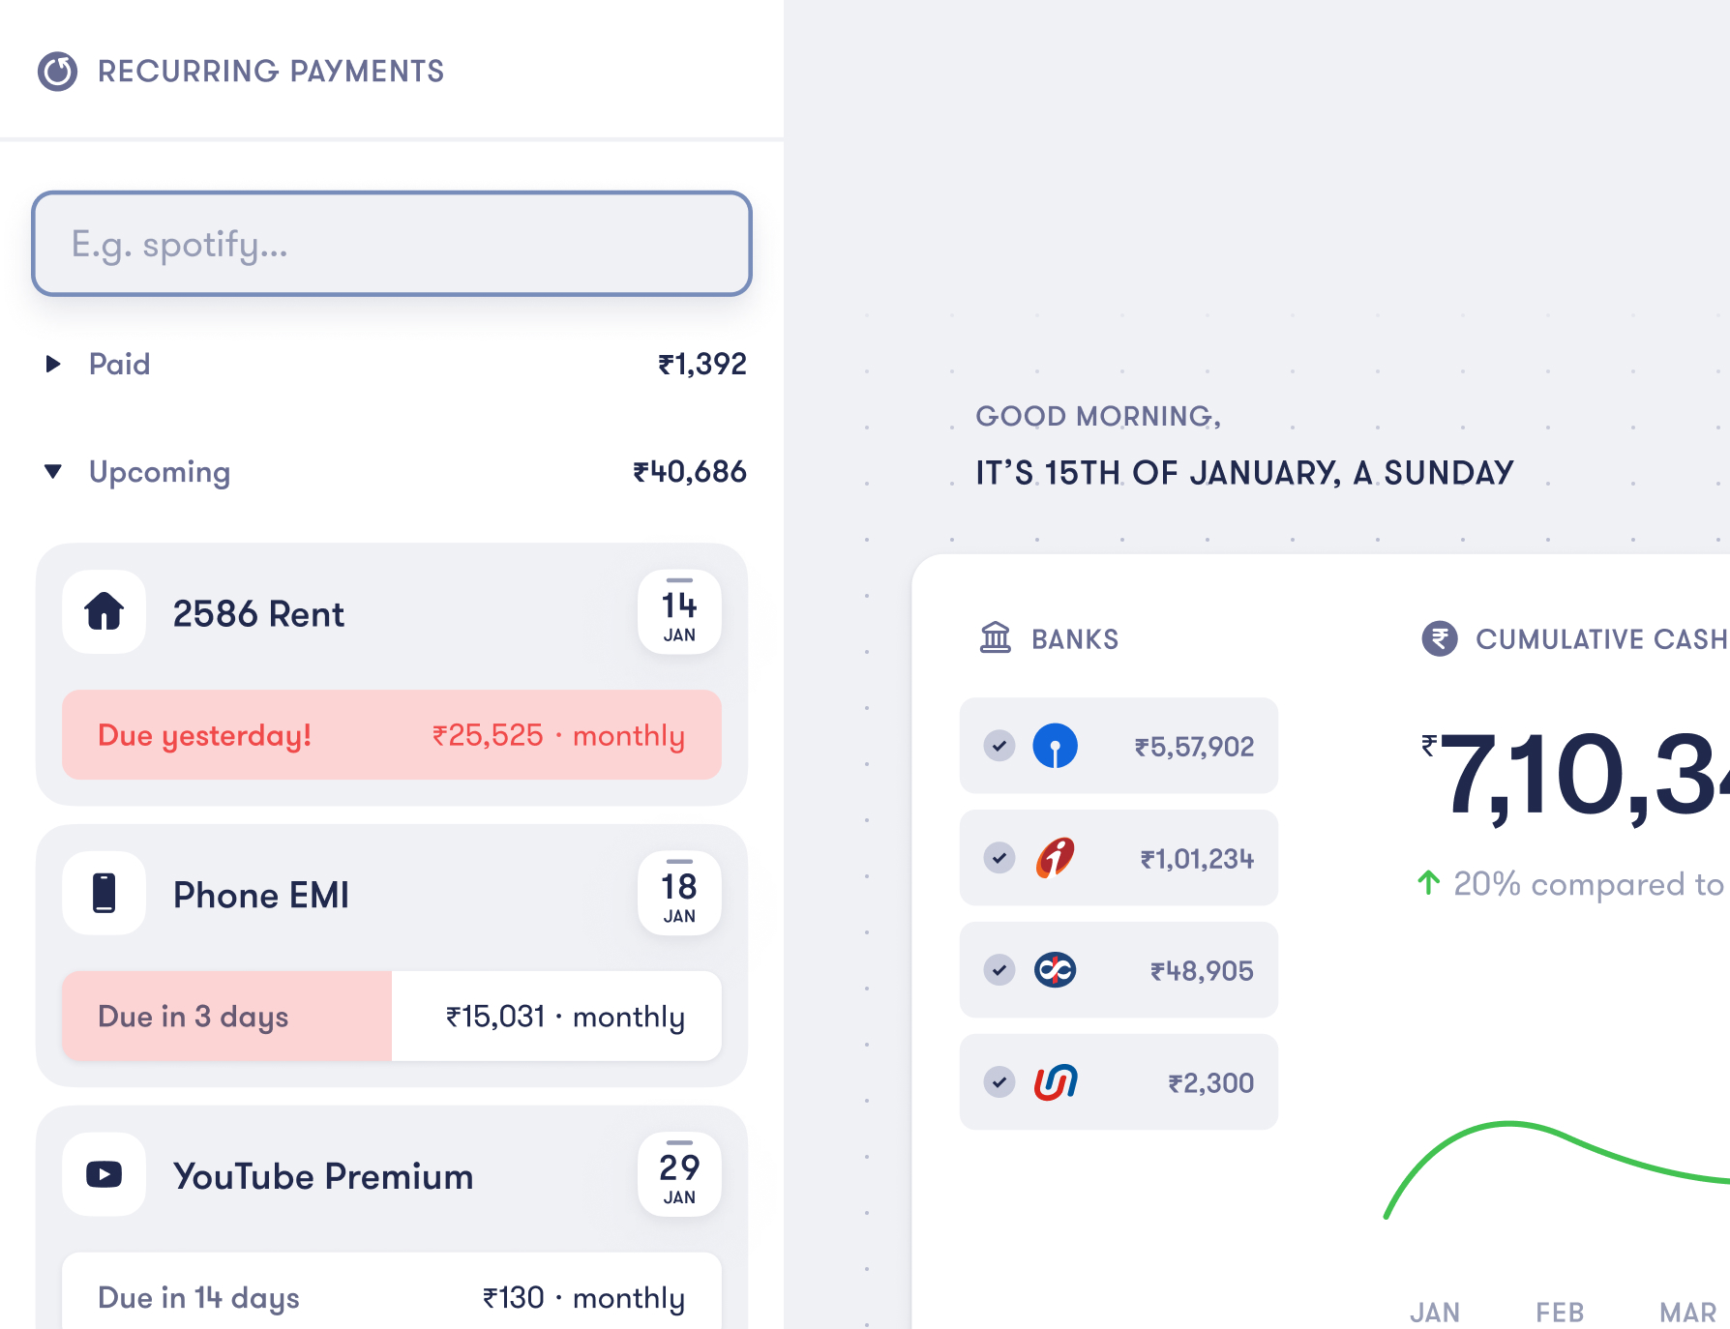Click the Paid label
1730x1329 pixels.
[120, 365]
